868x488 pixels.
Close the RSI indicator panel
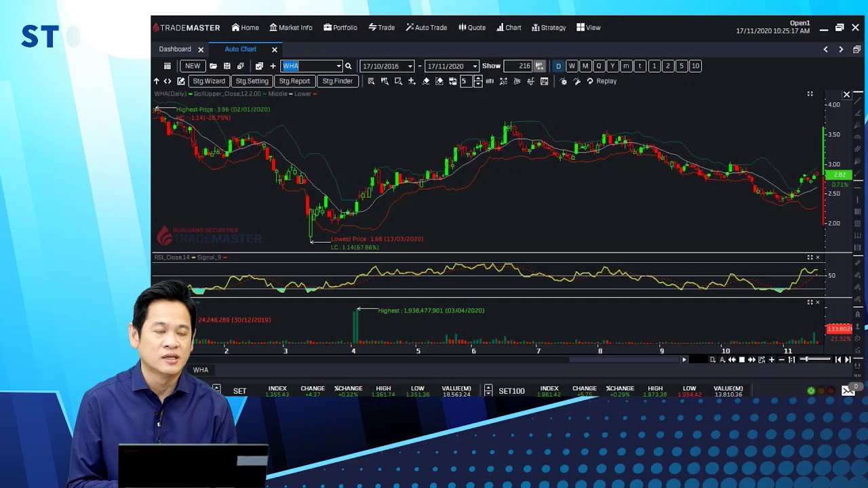click(x=817, y=258)
